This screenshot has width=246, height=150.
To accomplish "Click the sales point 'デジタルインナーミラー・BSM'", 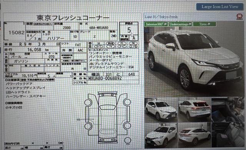I will tap(111, 67).
